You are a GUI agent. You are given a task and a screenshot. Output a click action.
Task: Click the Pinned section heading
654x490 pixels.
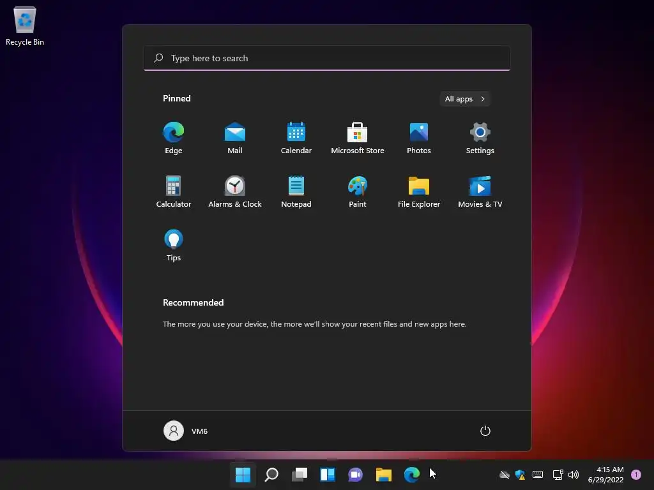177,98
